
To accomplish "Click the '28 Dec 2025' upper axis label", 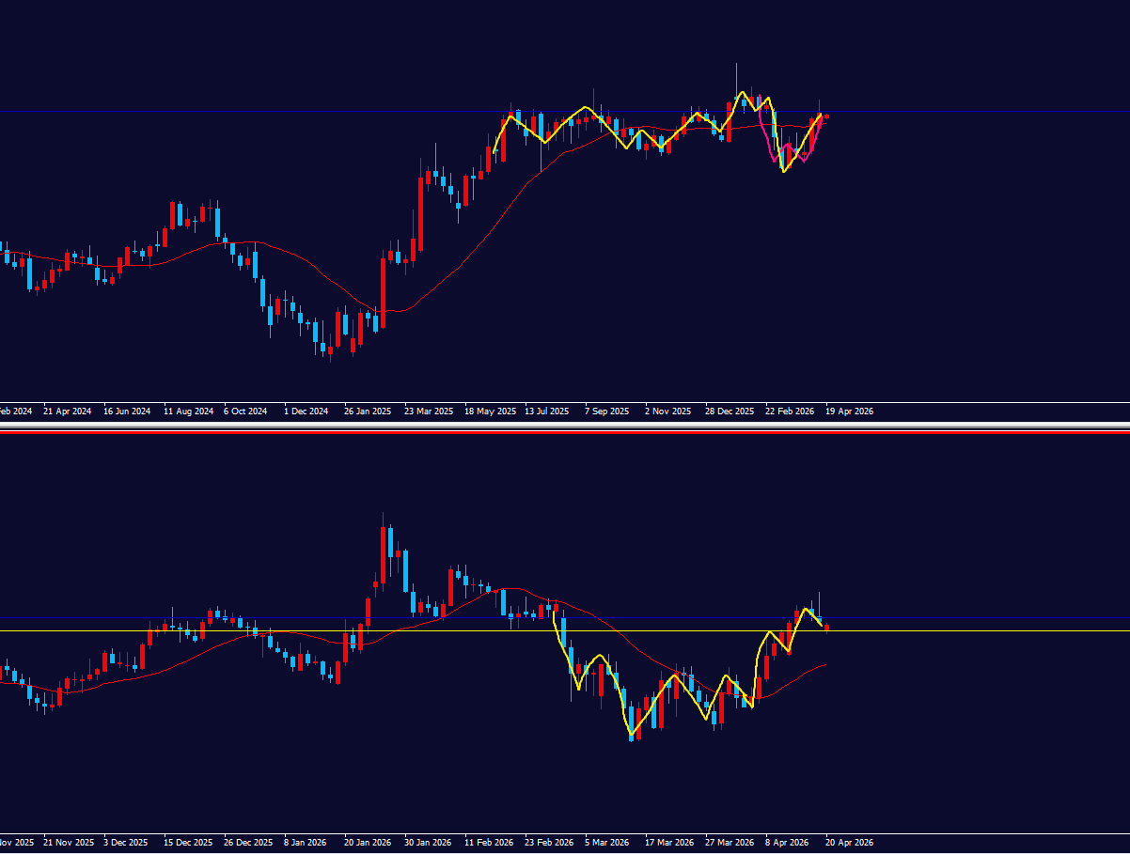I will (730, 411).
